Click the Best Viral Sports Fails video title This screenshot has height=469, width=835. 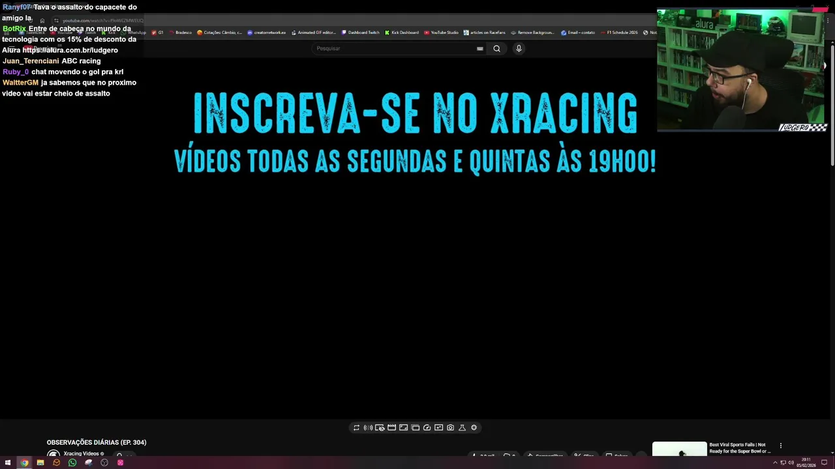[740, 448]
